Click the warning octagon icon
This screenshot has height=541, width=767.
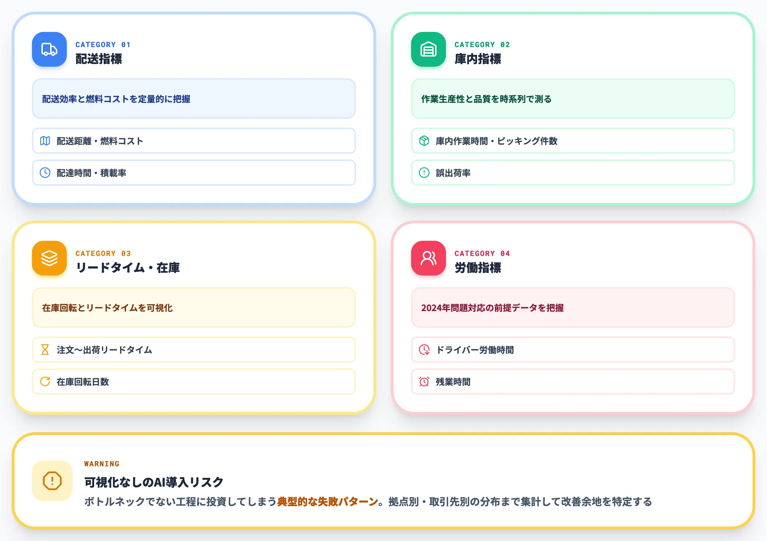[52, 481]
